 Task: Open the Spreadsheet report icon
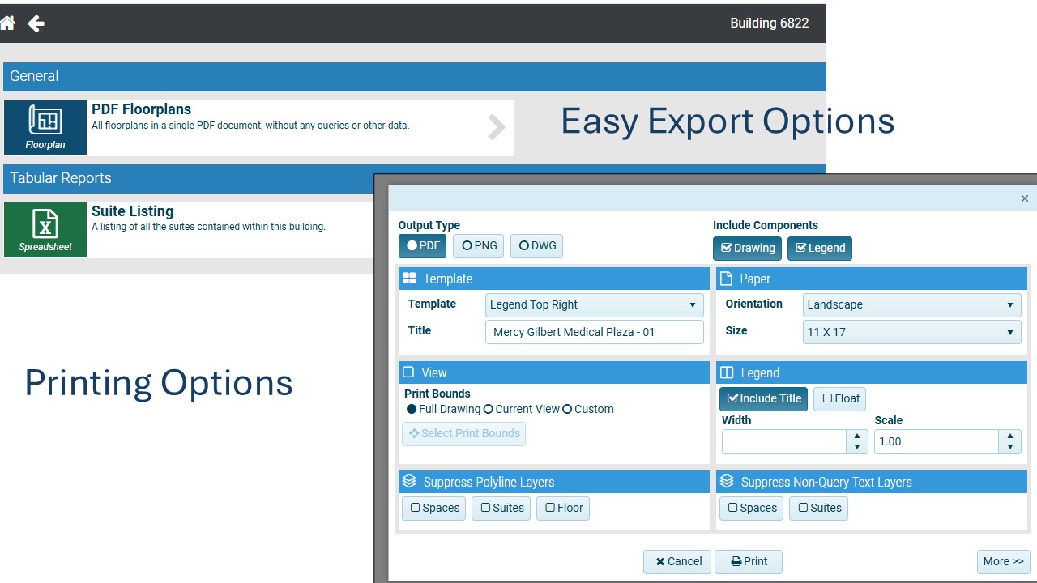(45, 230)
